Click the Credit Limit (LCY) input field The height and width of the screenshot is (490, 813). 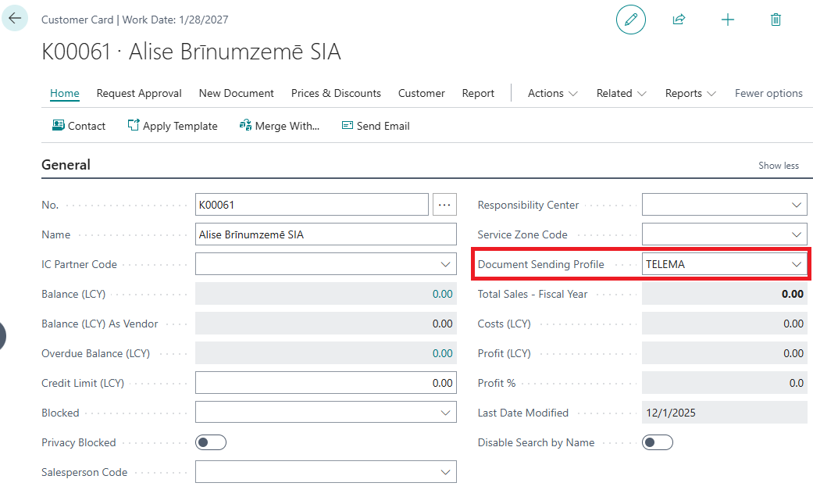326,383
